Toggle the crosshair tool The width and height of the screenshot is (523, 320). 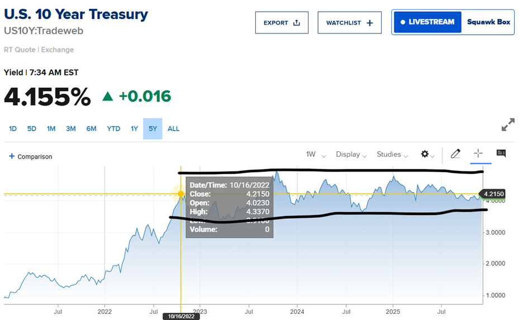[478, 154]
